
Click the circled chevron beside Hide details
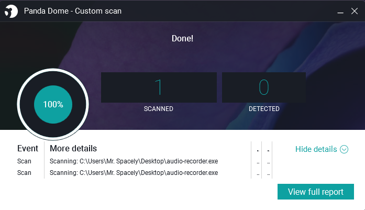coord(344,149)
